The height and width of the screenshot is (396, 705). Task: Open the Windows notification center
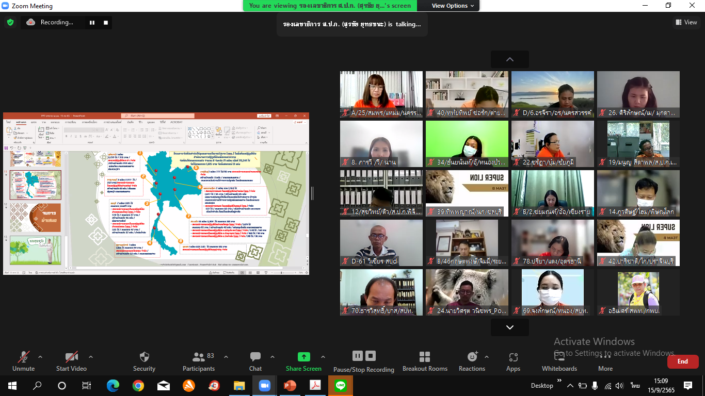coord(688,385)
